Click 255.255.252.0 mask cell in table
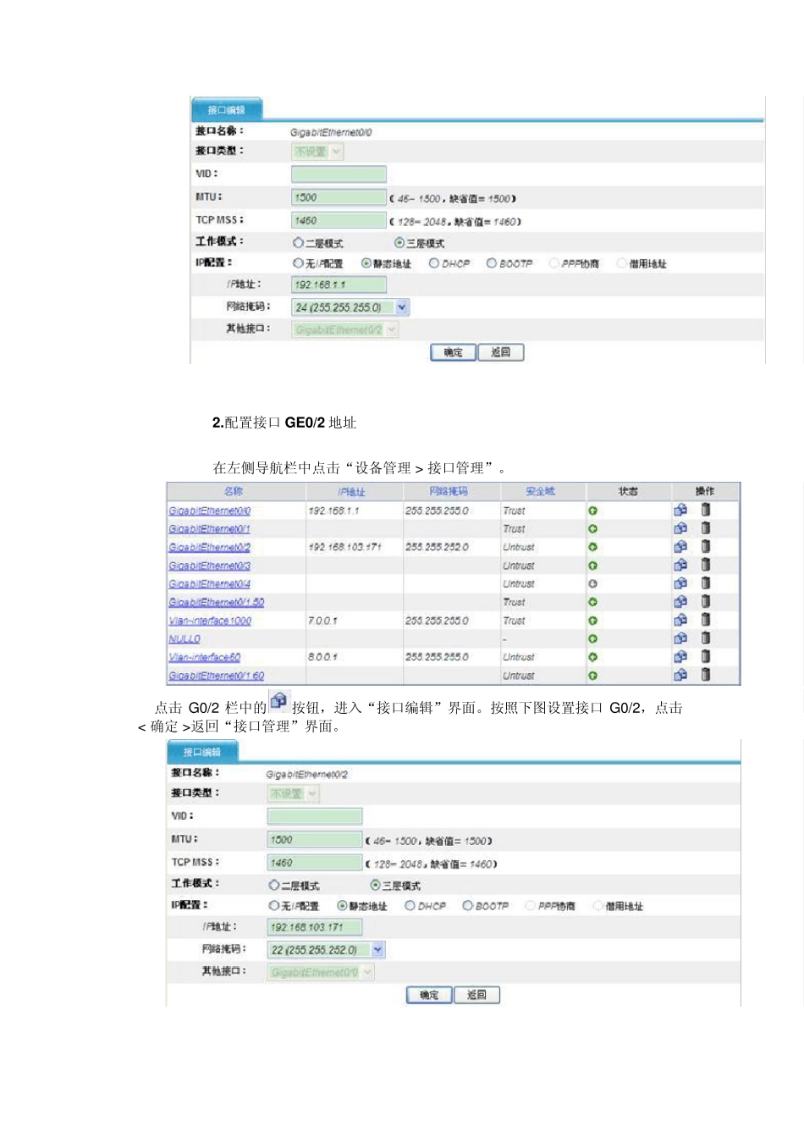 point(437,548)
